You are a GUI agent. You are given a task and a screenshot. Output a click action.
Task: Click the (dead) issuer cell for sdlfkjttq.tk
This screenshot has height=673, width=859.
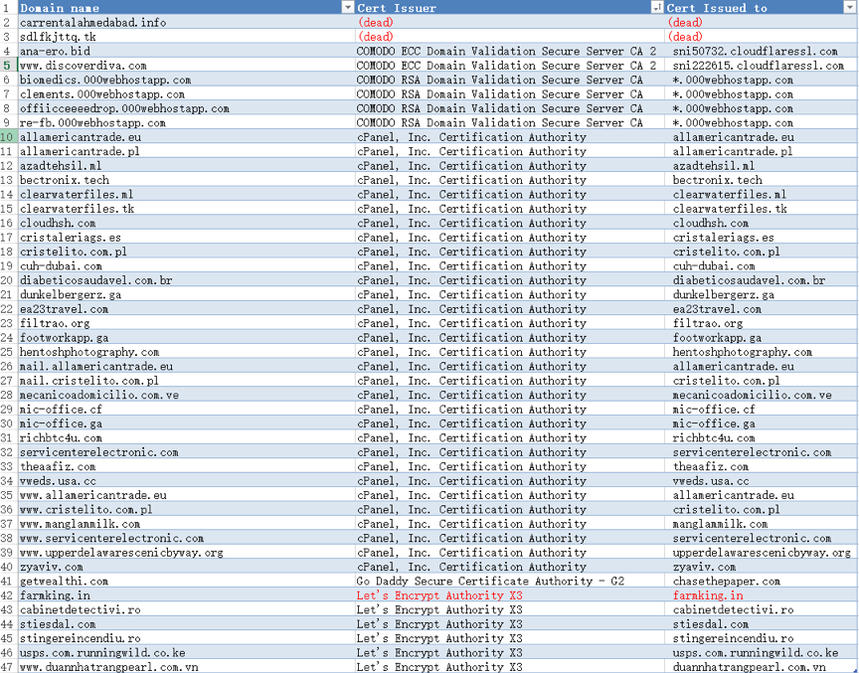click(376, 37)
